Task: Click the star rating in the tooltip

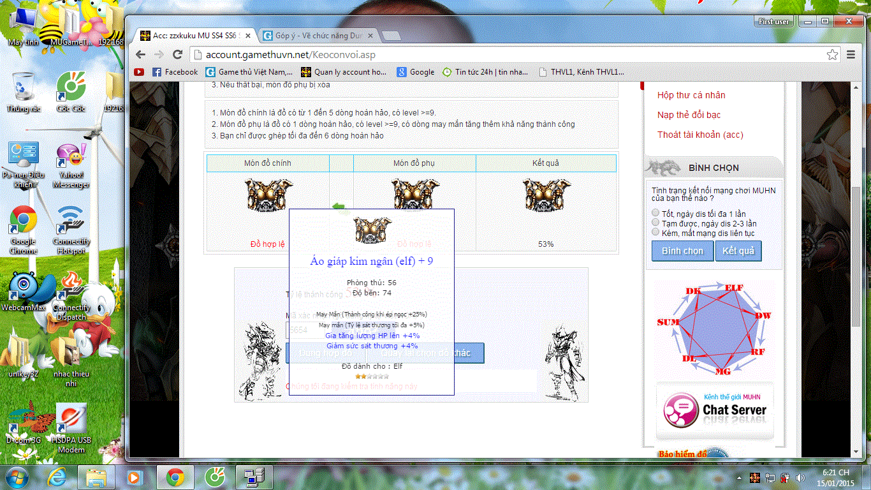Action: point(371,376)
